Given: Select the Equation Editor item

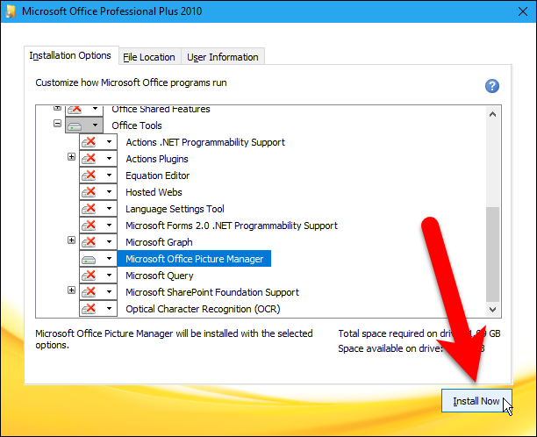Looking at the screenshot, I should coord(158,176).
